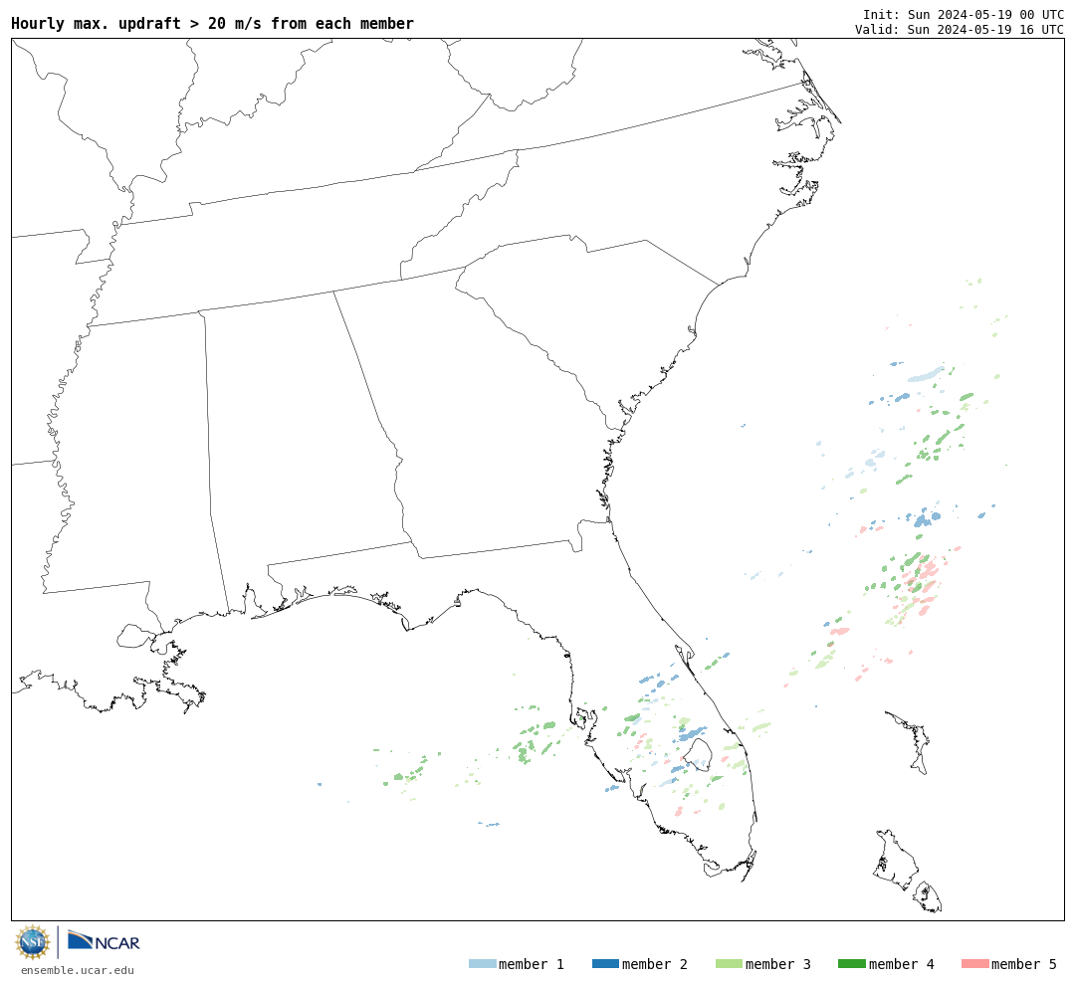The height and width of the screenshot is (983, 1075).
Task: Click the NSF logo emblem
Action: pyautogui.click(x=33, y=942)
